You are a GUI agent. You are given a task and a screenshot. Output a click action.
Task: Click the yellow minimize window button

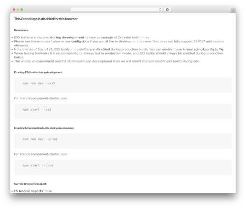18,9
